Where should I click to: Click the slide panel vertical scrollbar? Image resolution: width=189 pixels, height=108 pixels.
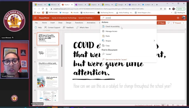coord(62,56)
